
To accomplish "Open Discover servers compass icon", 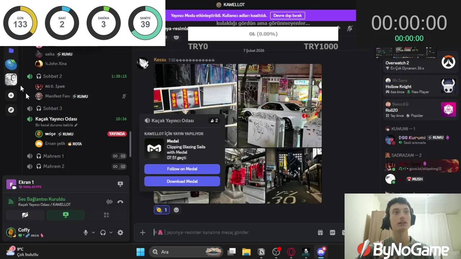I will 11,110.
